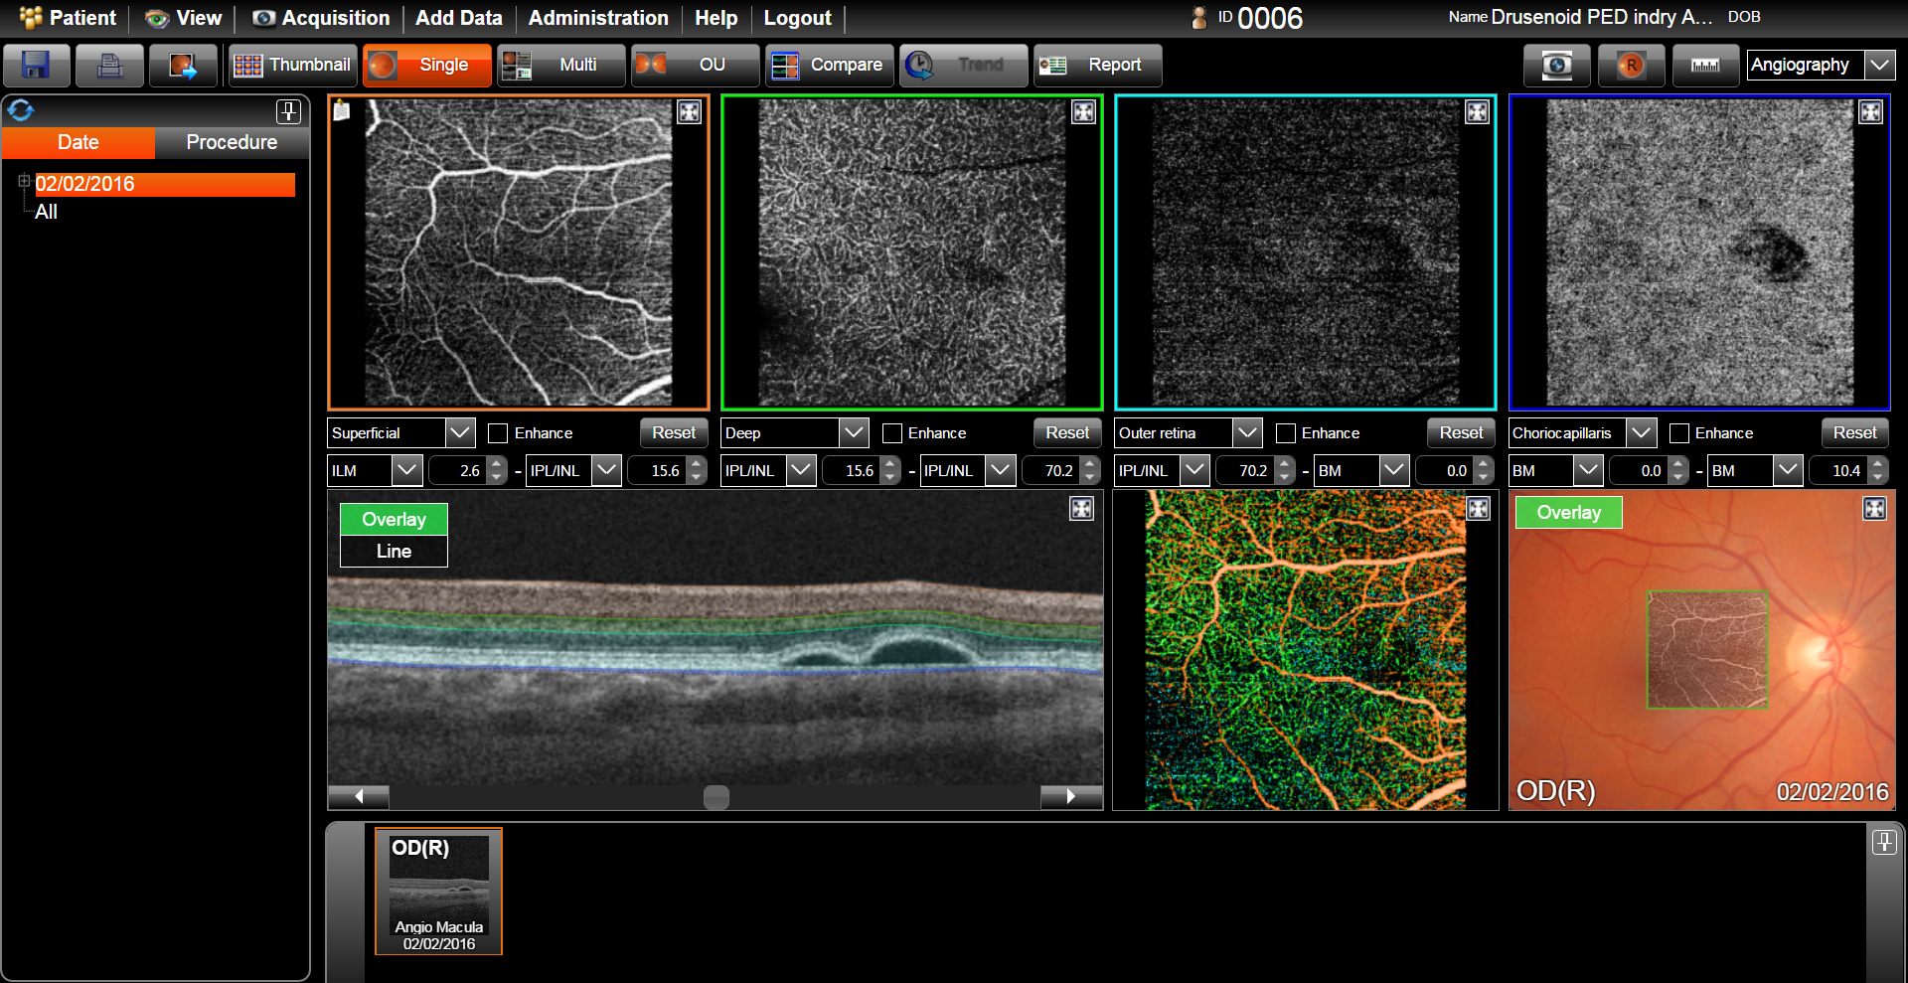Open the Angiography mode dropdown

pos(1879,66)
